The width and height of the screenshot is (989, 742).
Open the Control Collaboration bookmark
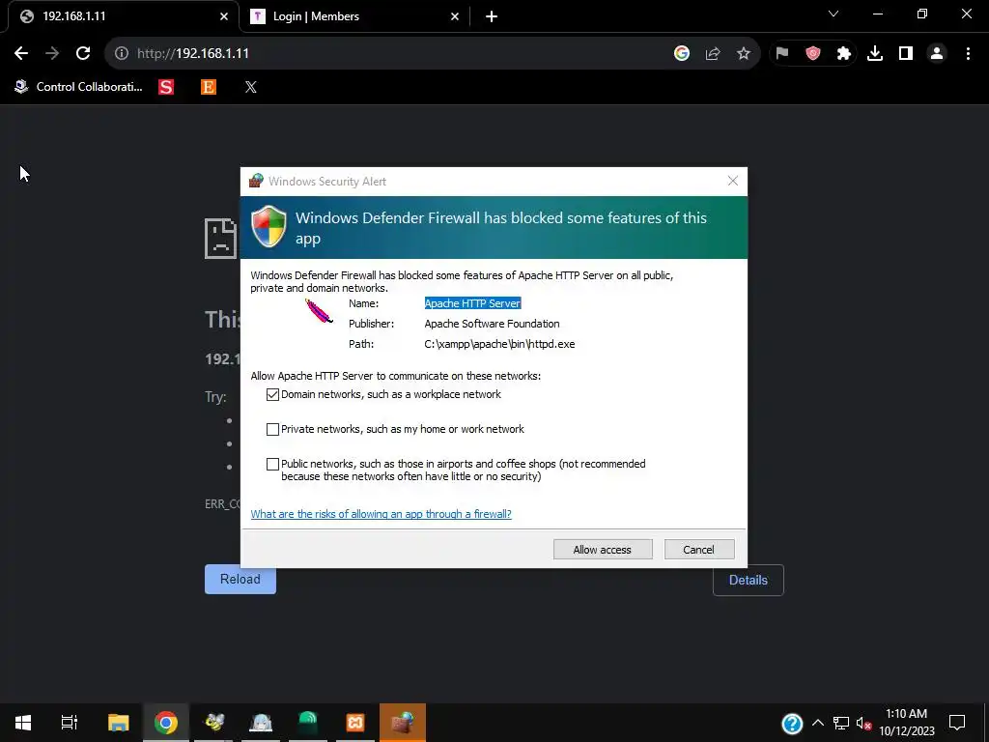click(79, 87)
